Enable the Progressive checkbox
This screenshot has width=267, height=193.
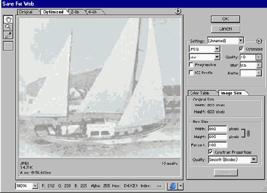[x=191, y=65]
